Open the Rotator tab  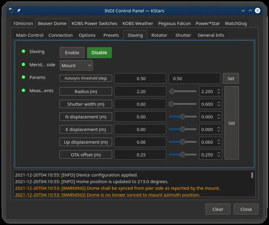(159, 35)
